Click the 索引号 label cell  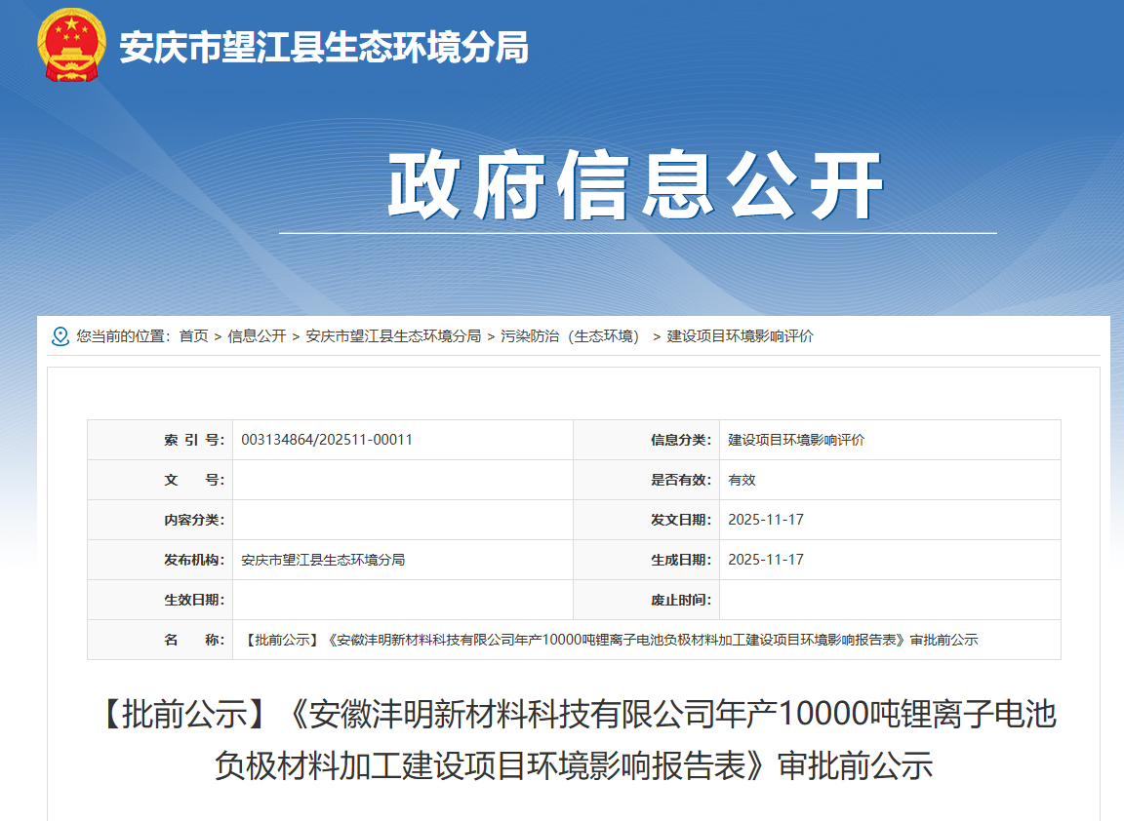coord(194,440)
